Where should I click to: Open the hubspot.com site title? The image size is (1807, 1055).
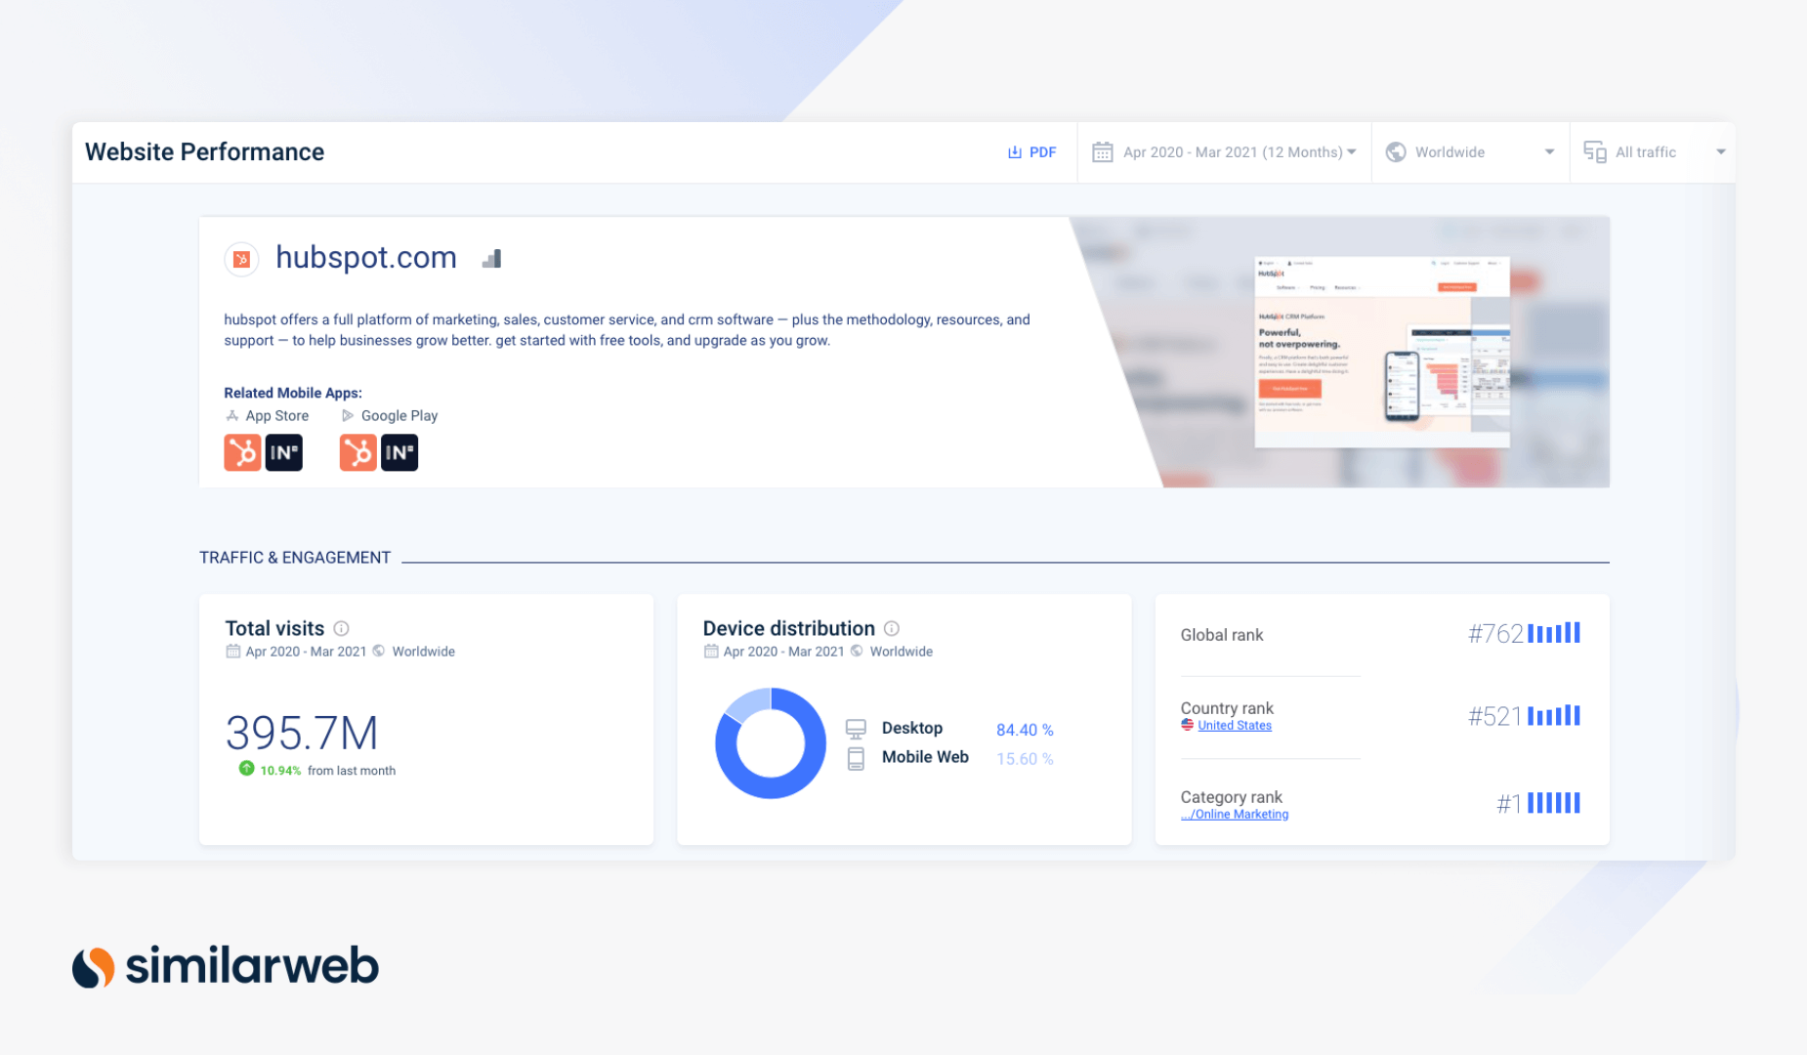pos(366,257)
